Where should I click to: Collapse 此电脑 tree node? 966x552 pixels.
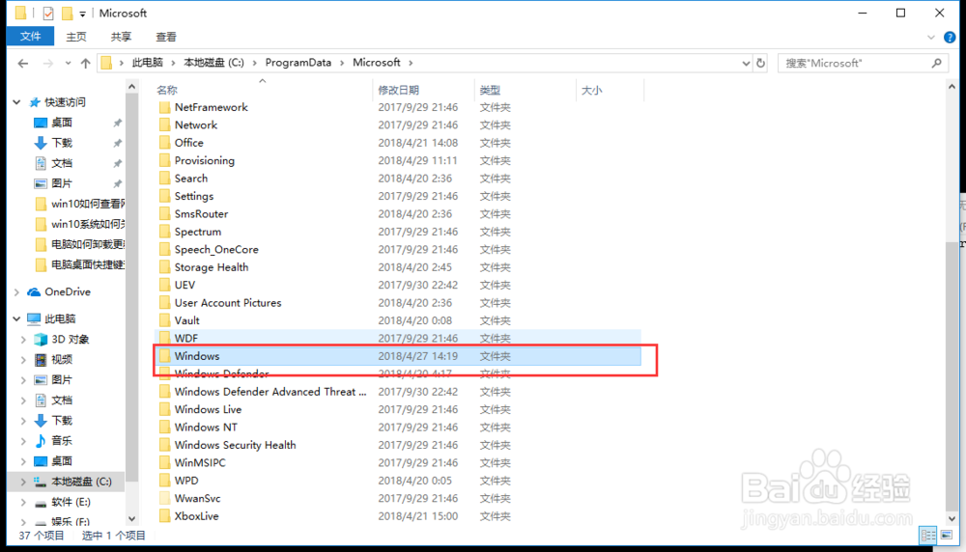point(16,318)
